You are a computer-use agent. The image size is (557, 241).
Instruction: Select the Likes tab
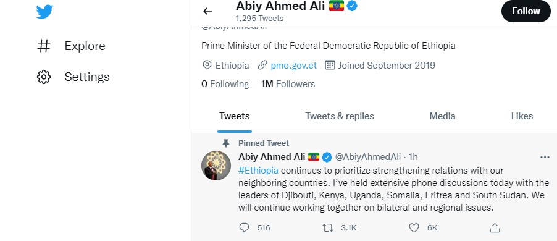point(522,116)
